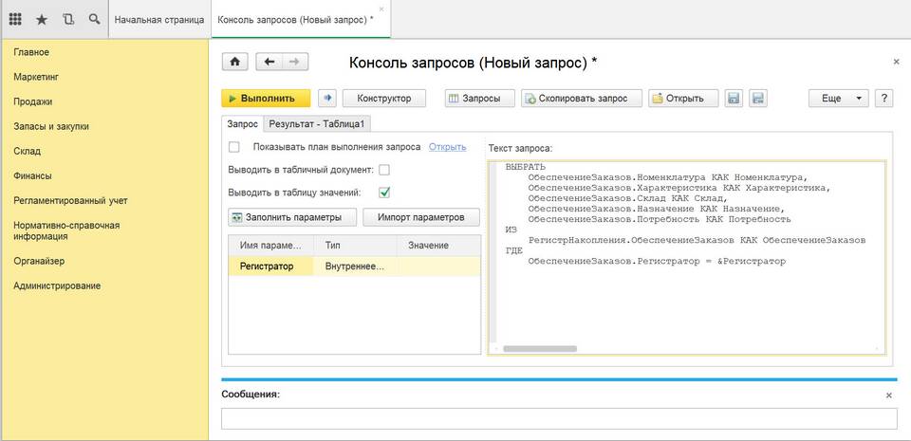Screen dimensions: 911x441
Task: Close the Сообщения panel
Action: click(x=889, y=395)
